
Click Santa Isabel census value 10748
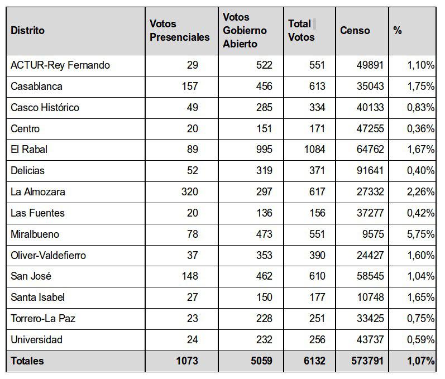pyautogui.click(x=370, y=298)
